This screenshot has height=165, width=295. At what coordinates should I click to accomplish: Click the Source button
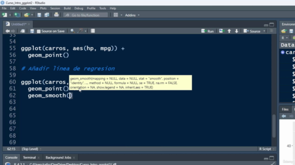[x=252, y=31]
